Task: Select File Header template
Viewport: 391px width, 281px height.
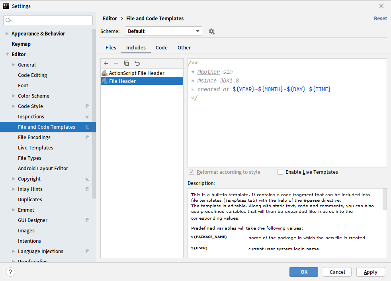Action: tap(142, 81)
